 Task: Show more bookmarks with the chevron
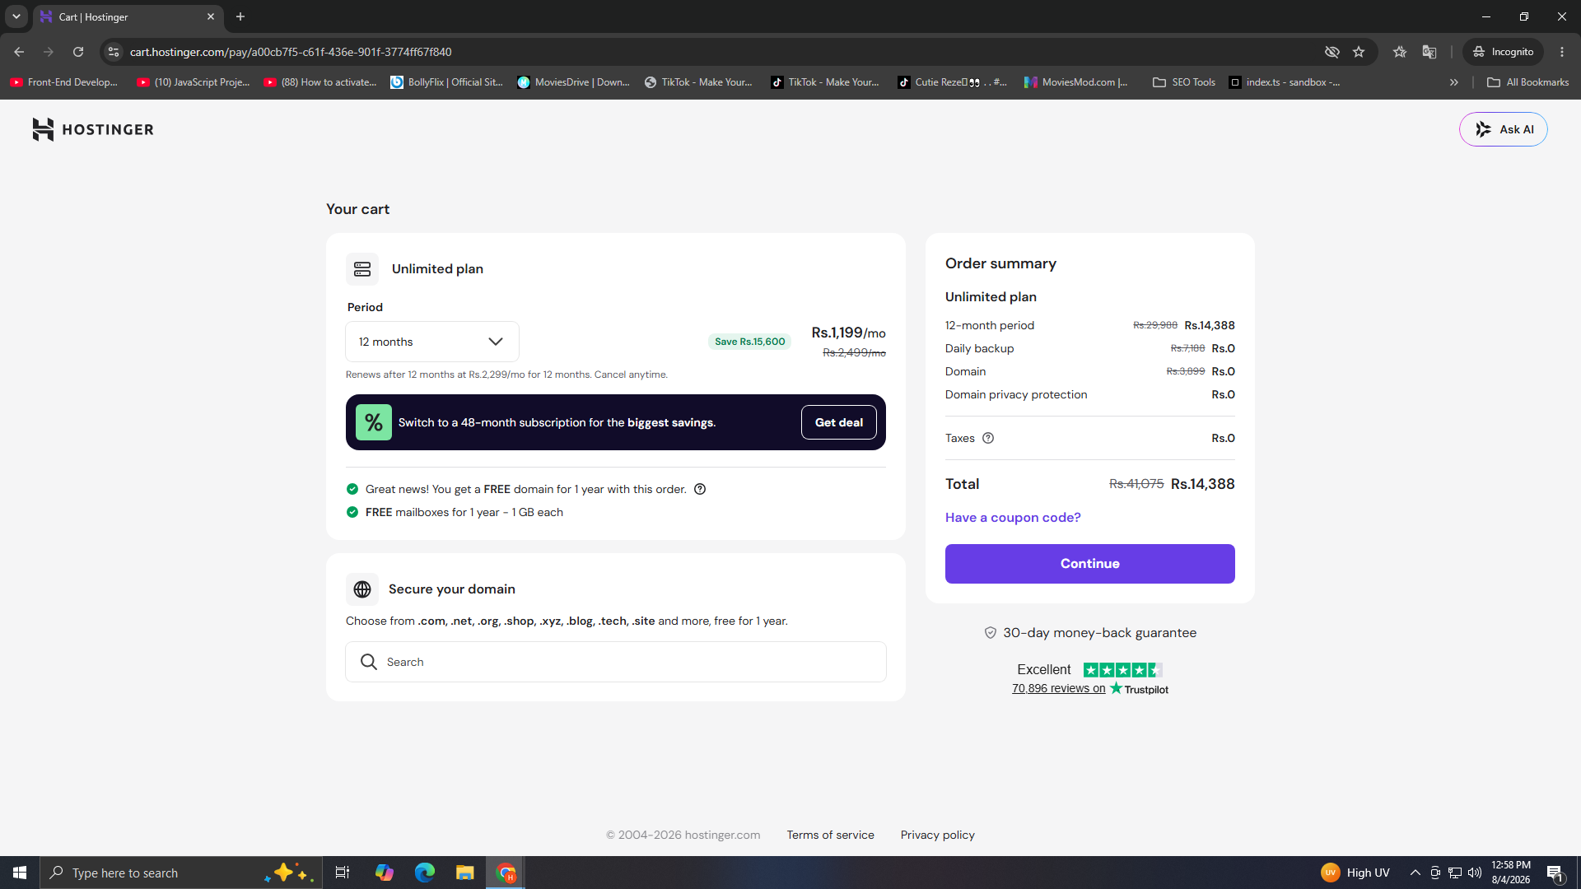click(x=1453, y=82)
